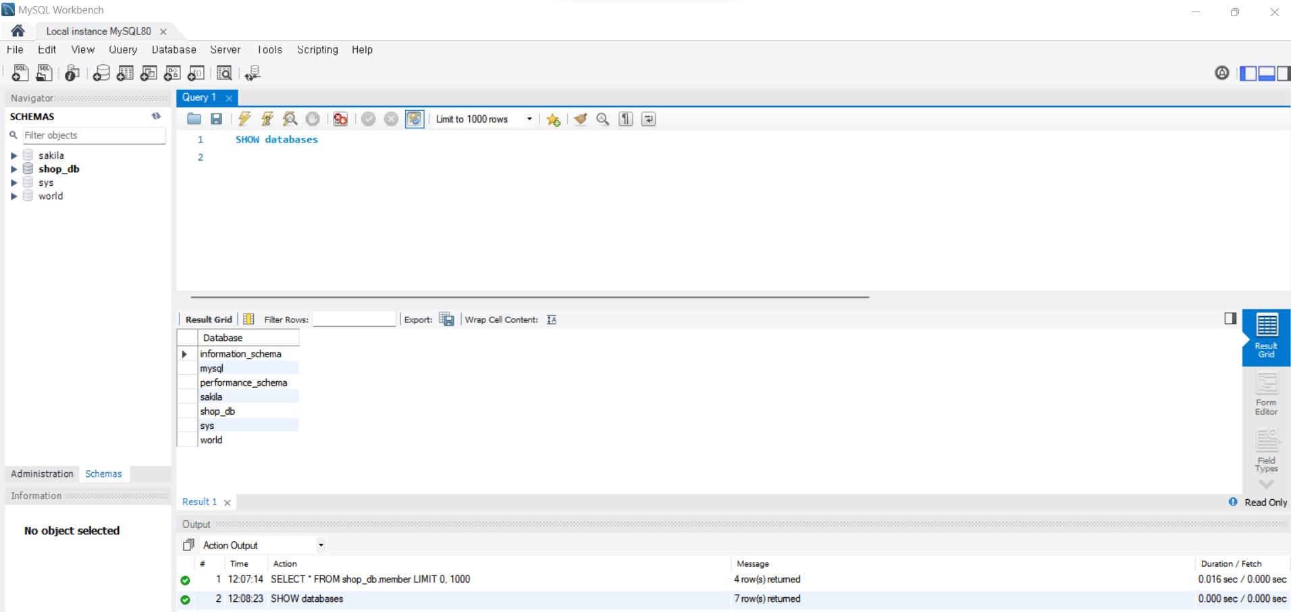1291x612 pixels.
Task: Click inside the Filter Rows input field
Action: pyautogui.click(x=354, y=318)
